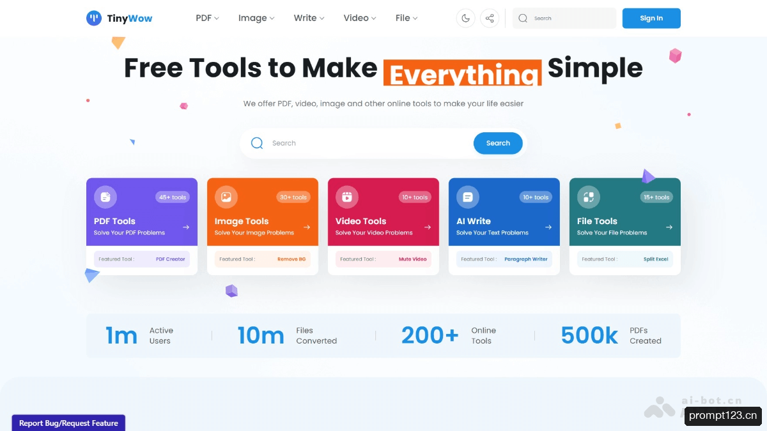
Task: Click the PDF Tools card title
Action: (x=114, y=221)
